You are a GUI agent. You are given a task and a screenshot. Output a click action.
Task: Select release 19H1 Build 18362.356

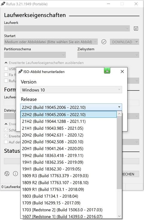[x=69, y=162]
